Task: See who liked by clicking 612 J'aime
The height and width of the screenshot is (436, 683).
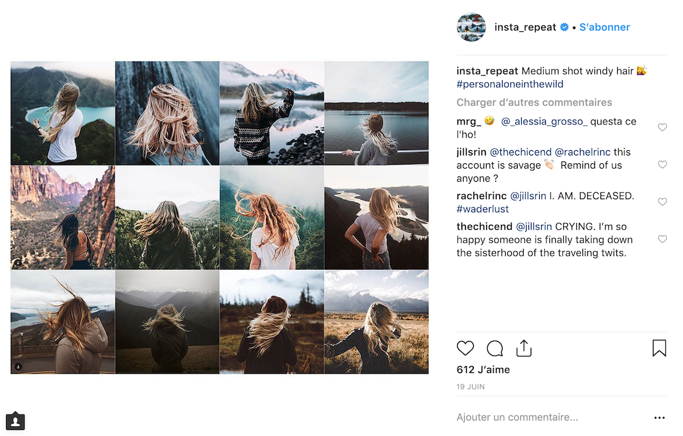Action: (483, 369)
